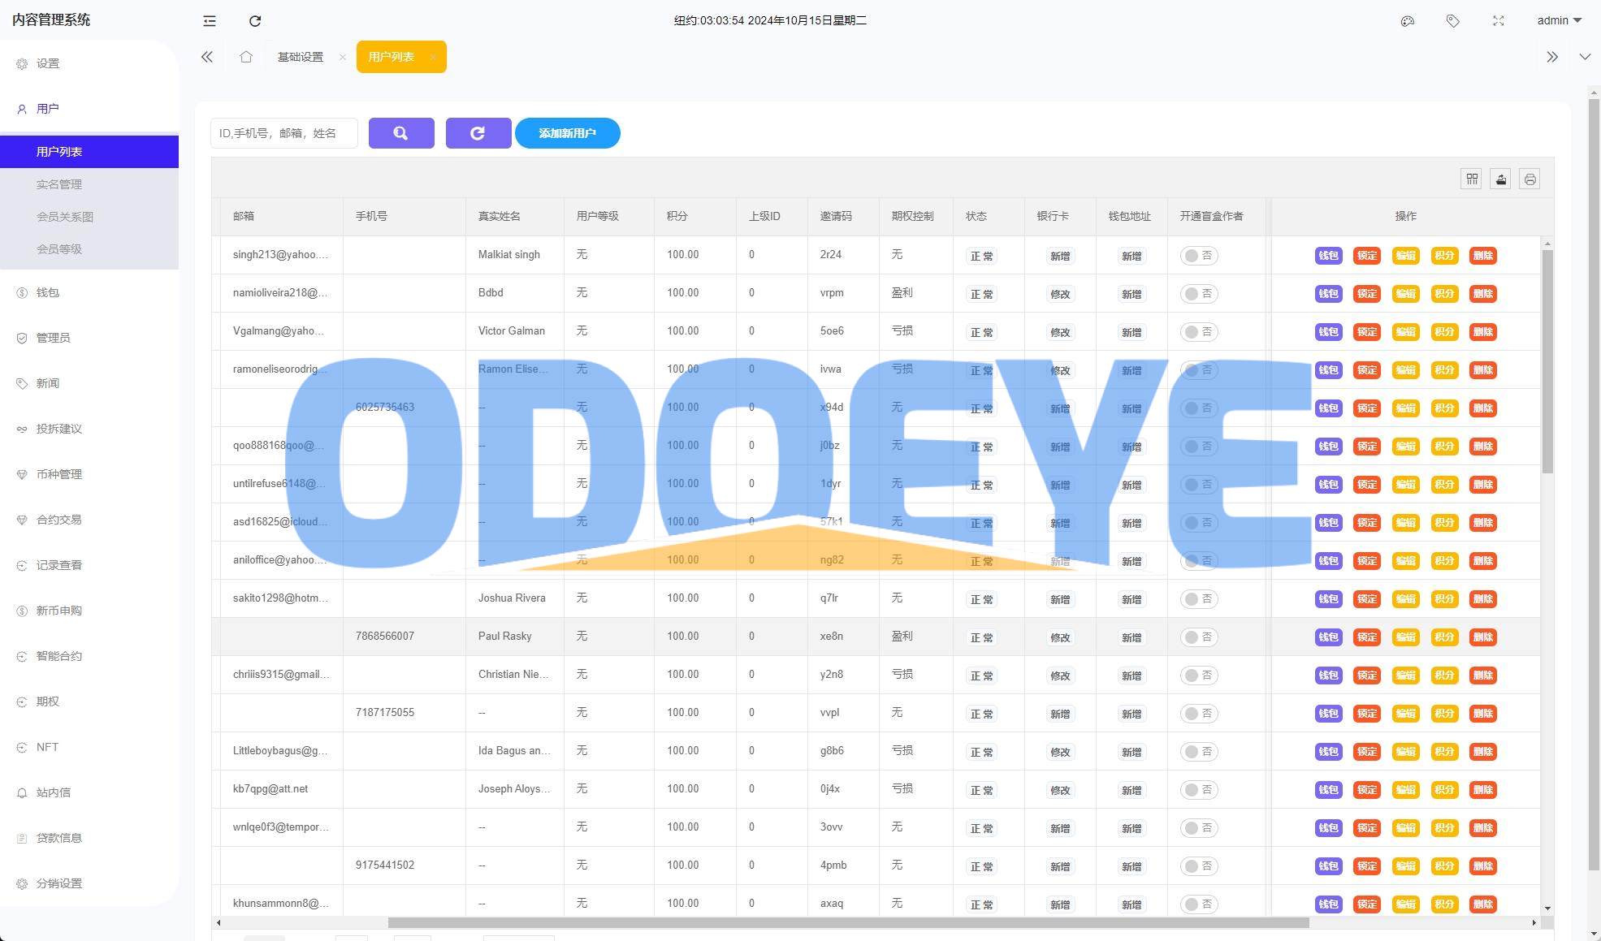Image resolution: width=1601 pixels, height=941 pixels.
Task: Toggle fullscreen mode icon
Action: pos(1499,21)
